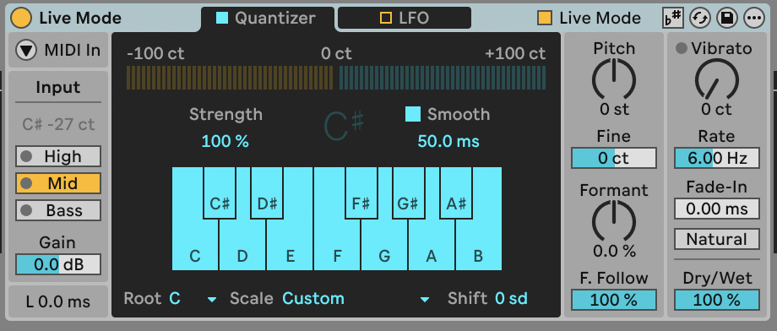Toggle the Smooth checkbox
The height and width of the screenshot is (331, 777).
tap(413, 114)
